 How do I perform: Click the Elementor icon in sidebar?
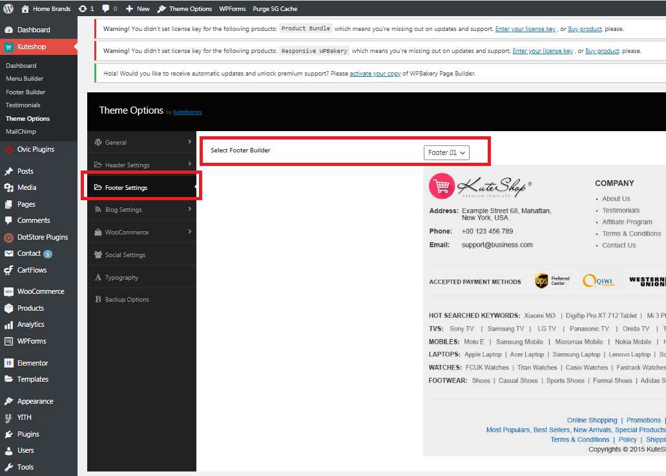pyautogui.click(x=8, y=363)
